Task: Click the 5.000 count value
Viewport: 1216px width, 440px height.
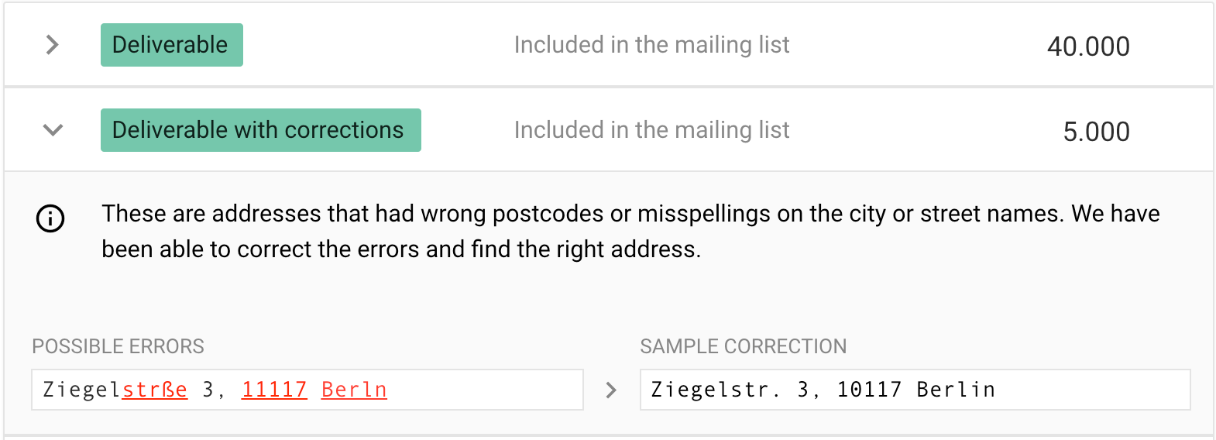Action: coord(1096,132)
